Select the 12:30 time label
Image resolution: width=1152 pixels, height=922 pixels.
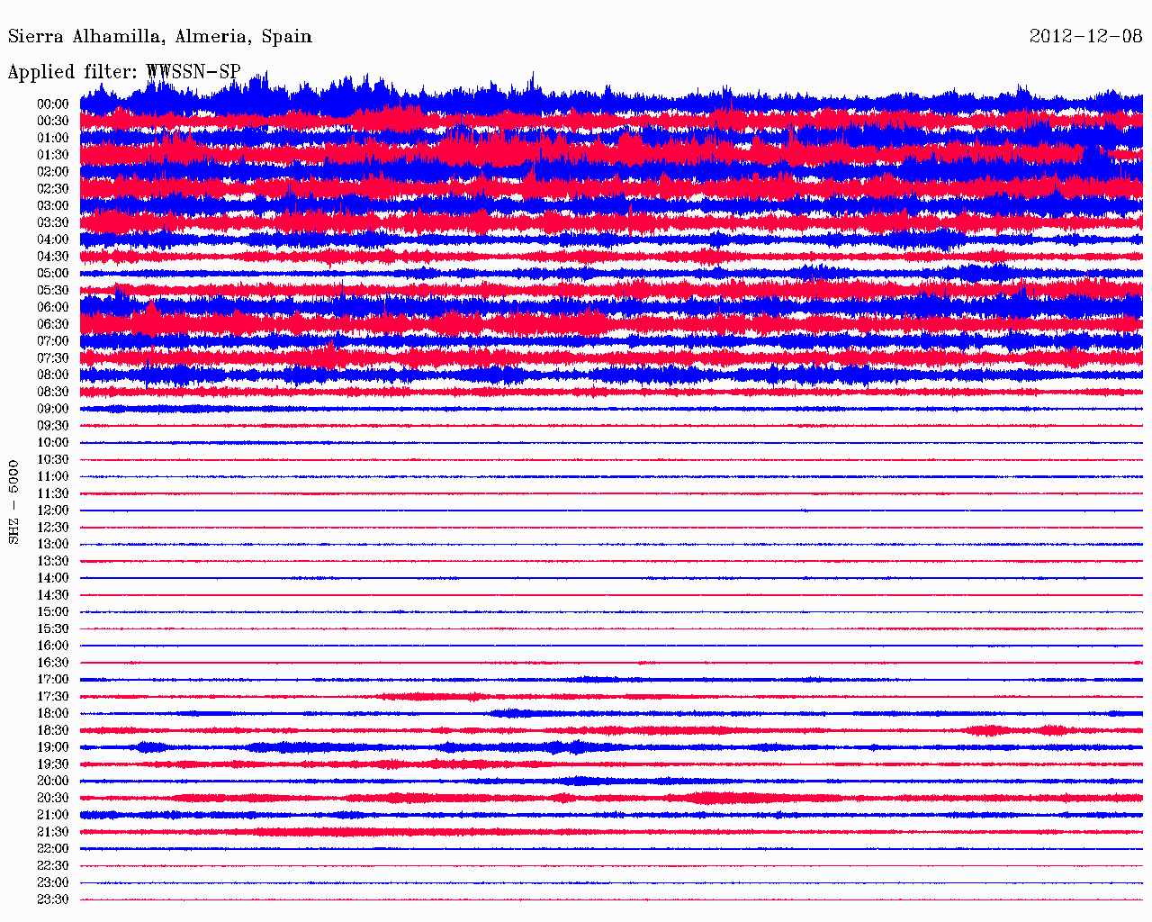[53, 528]
